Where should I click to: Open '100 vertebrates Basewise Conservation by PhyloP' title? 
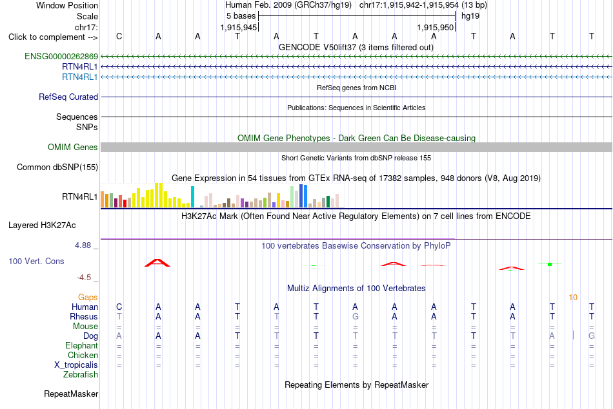[x=356, y=245]
